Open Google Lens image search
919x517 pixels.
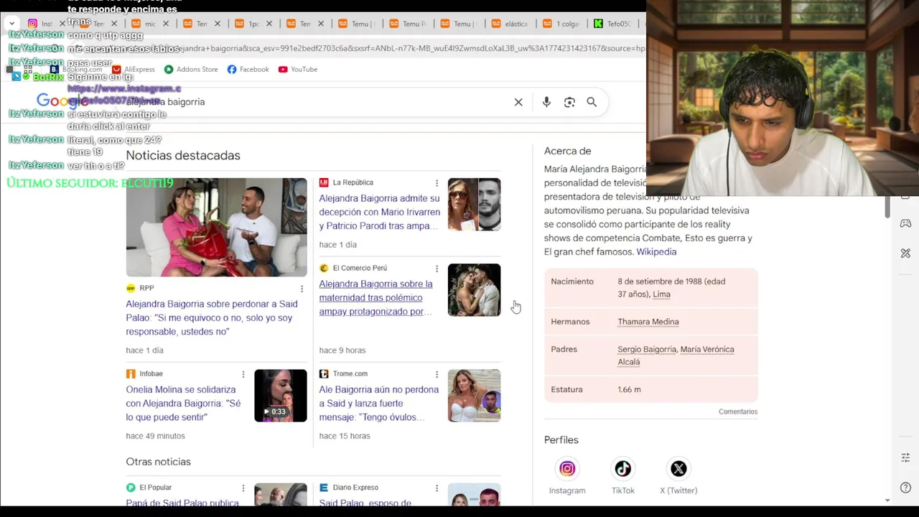(569, 102)
